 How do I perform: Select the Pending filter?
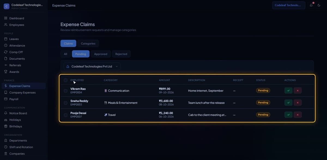pos(81,54)
